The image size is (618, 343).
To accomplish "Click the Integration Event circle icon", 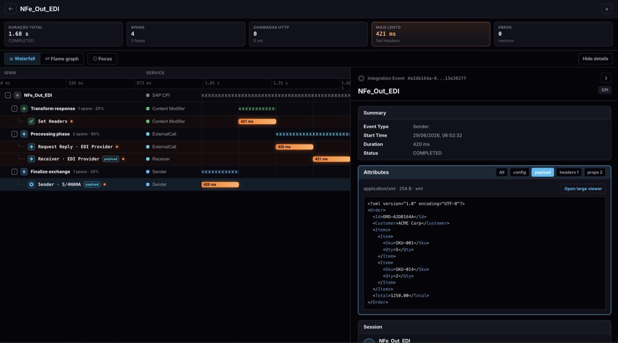I will point(361,78).
